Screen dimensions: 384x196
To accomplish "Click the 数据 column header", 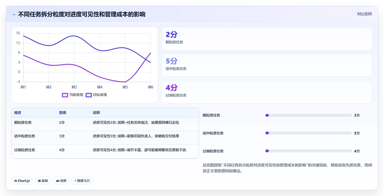I will coord(63,113).
